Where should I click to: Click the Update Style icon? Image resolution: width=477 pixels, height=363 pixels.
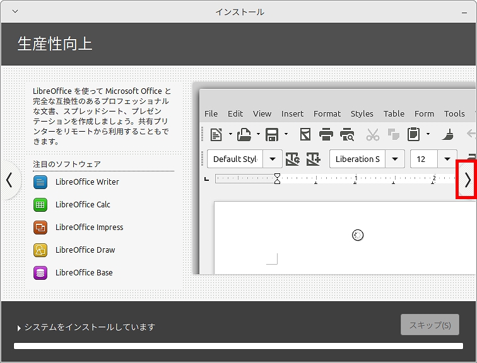click(x=293, y=159)
